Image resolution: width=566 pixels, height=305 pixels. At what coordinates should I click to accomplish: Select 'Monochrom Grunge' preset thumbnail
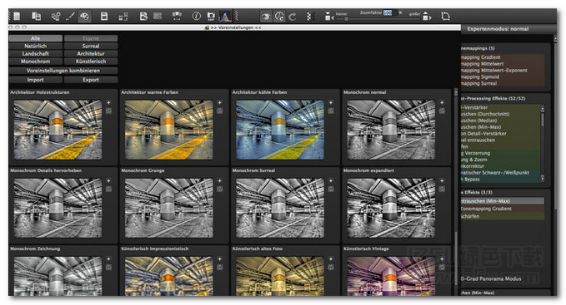tap(169, 208)
